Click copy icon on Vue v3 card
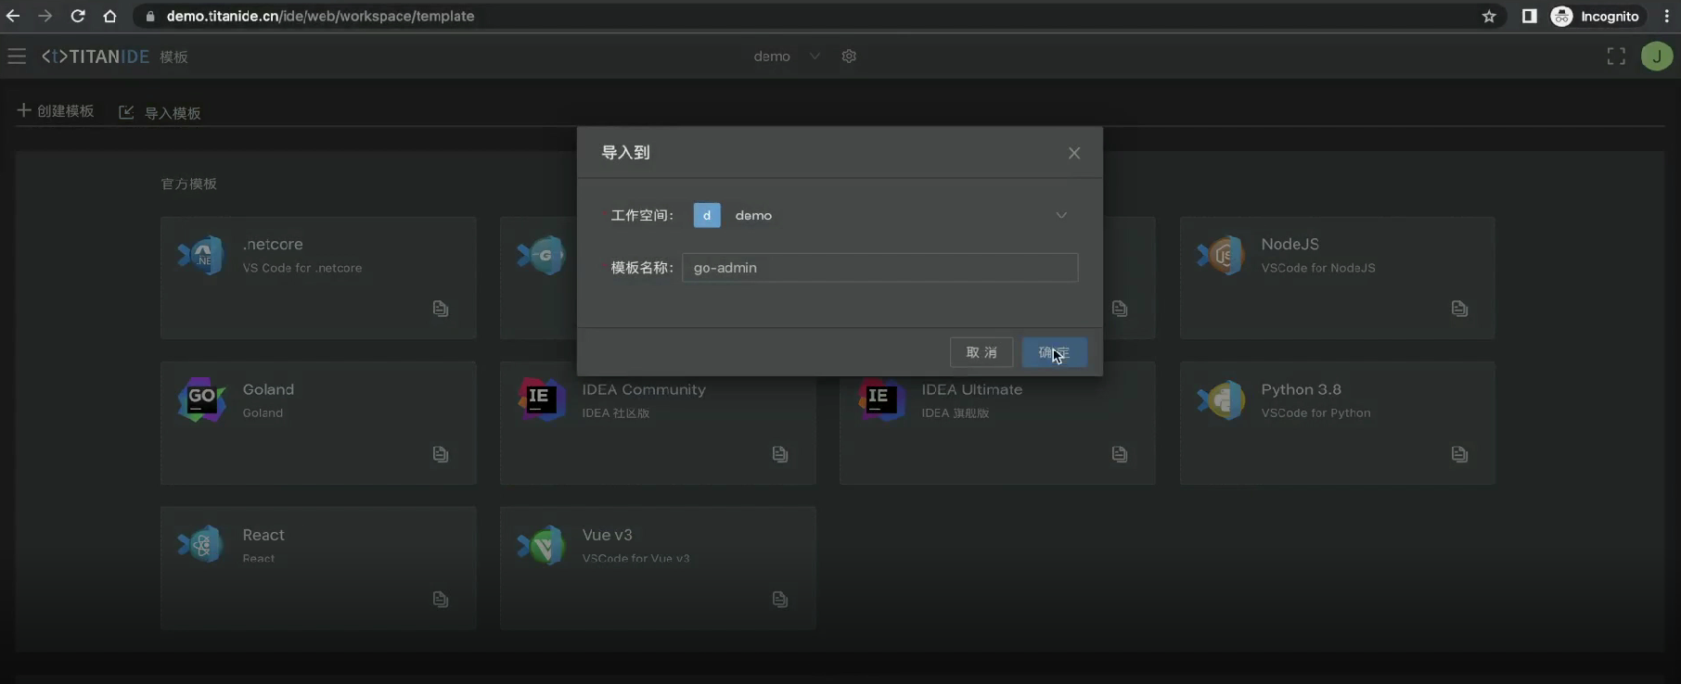 [780, 600]
